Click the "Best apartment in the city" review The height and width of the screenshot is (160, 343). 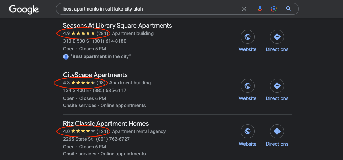point(101,56)
